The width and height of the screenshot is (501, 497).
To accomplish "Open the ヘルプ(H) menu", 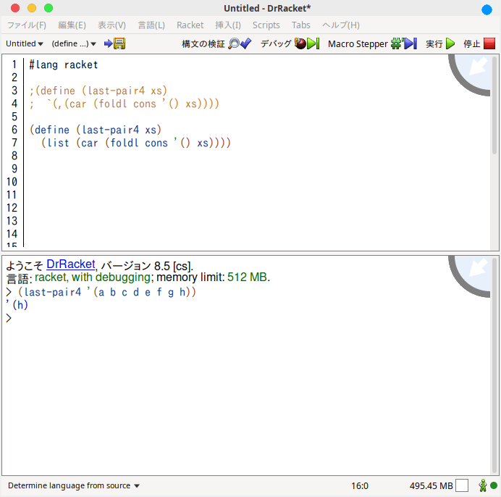I will pyautogui.click(x=341, y=25).
